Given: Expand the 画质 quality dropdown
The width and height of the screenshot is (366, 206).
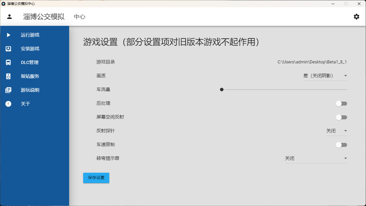Looking at the screenshot, I should (325, 76).
